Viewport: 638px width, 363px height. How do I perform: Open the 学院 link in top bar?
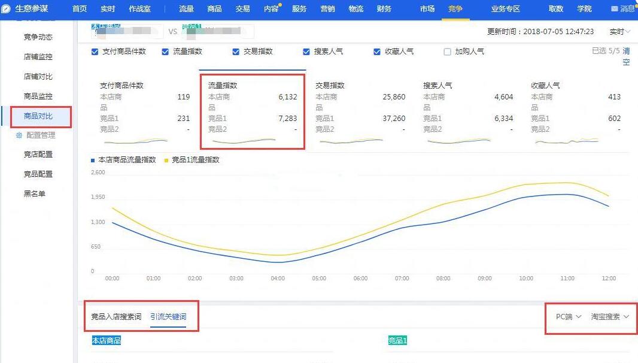click(x=585, y=8)
